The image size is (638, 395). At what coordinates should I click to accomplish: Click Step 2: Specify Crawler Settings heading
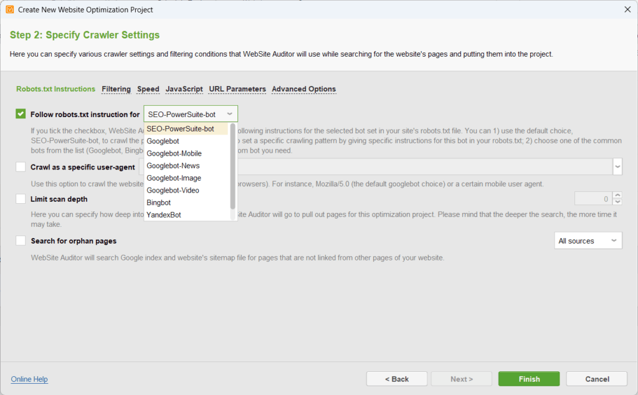click(x=85, y=35)
